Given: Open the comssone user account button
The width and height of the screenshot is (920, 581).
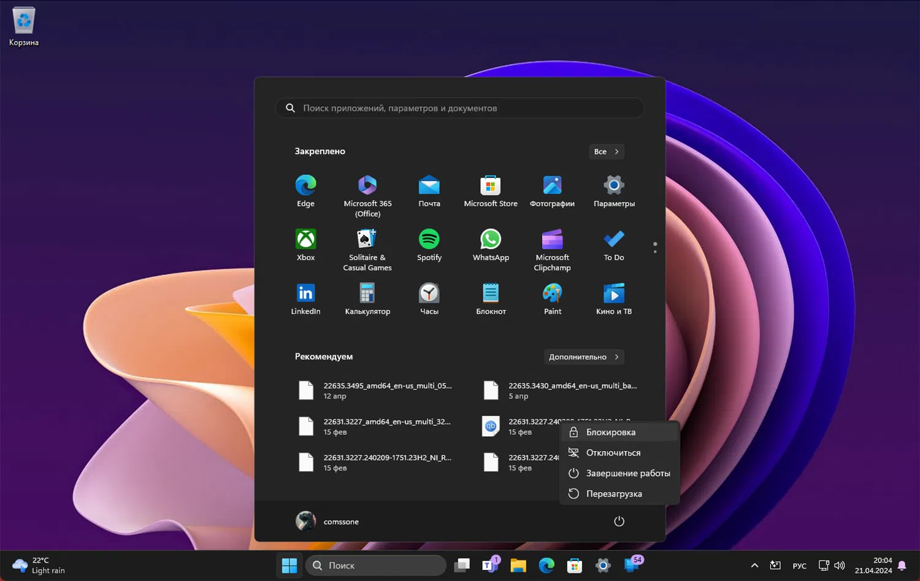Looking at the screenshot, I should [328, 521].
